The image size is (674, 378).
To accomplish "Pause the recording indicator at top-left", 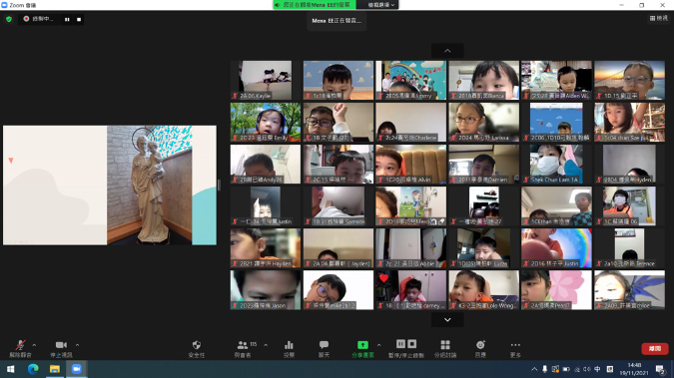I will coord(67,19).
